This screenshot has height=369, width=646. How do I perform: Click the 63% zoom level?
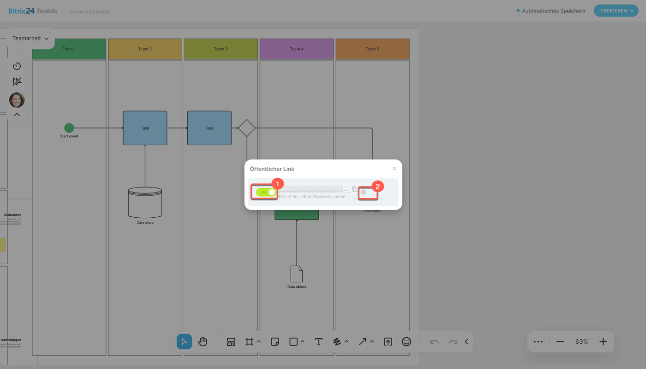(581, 342)
